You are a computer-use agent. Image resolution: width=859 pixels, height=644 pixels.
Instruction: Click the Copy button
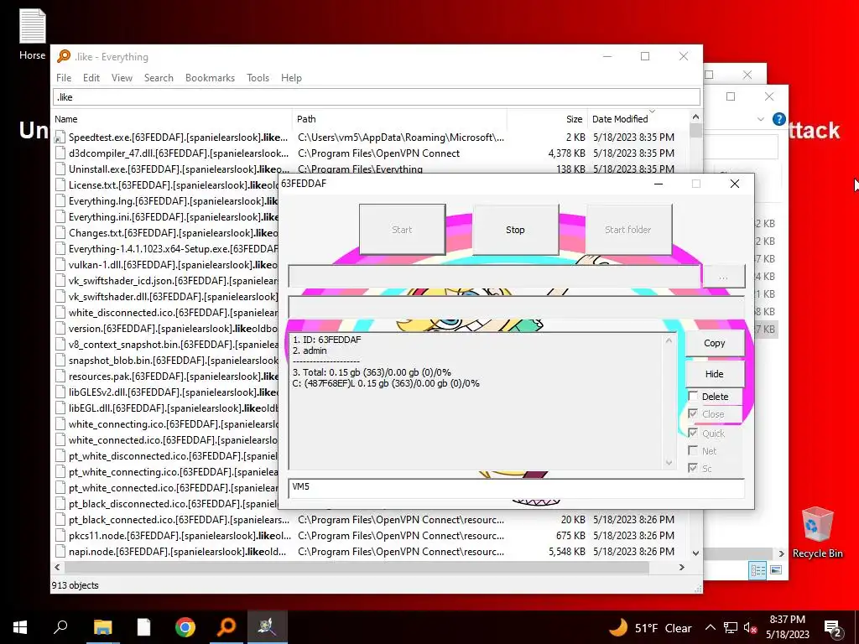pyautogui.click(x=714, y=343)
